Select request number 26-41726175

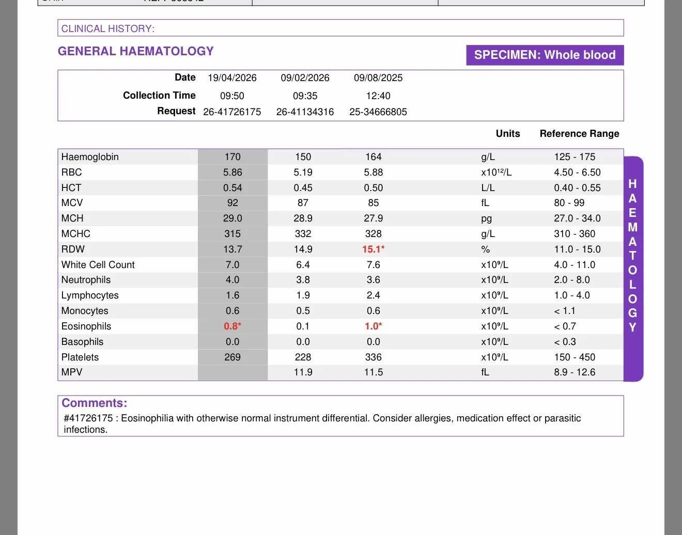(x=233, y=112)
